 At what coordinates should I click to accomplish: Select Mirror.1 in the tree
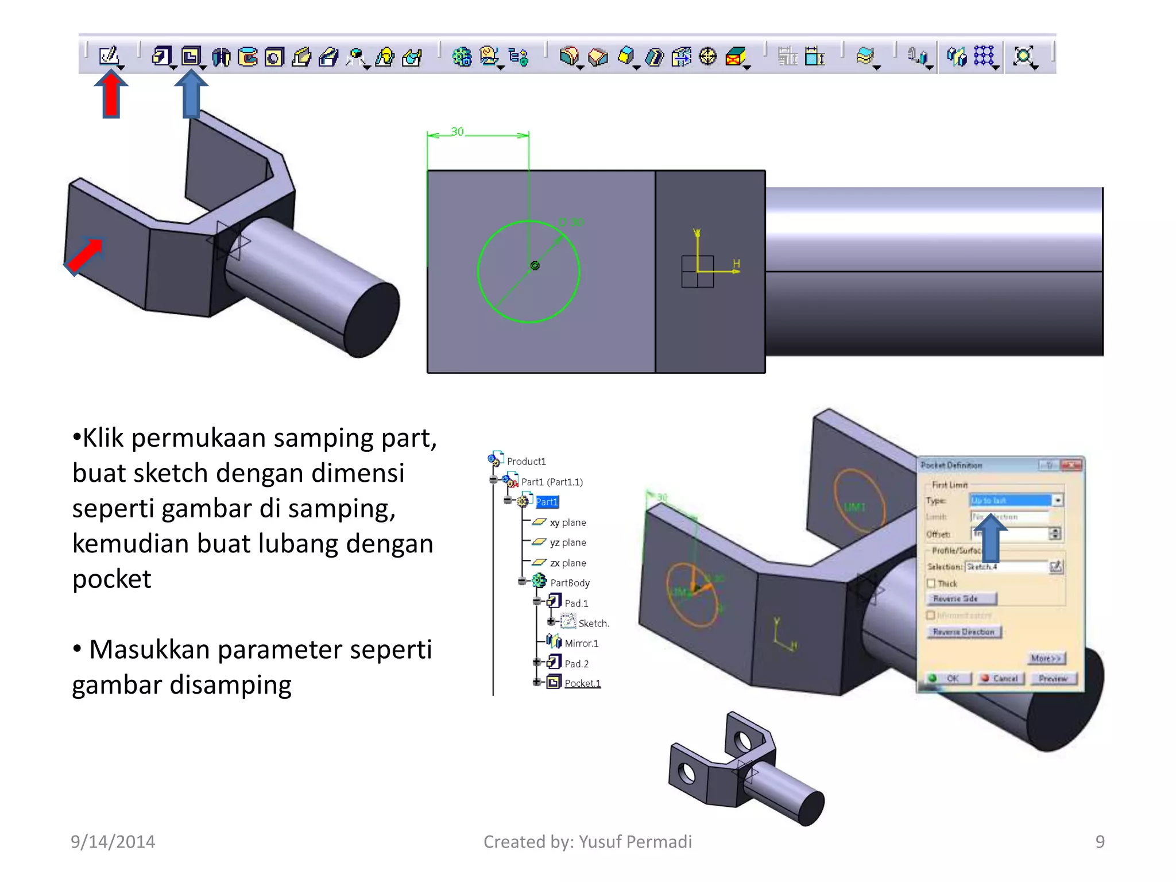(581, 644)
